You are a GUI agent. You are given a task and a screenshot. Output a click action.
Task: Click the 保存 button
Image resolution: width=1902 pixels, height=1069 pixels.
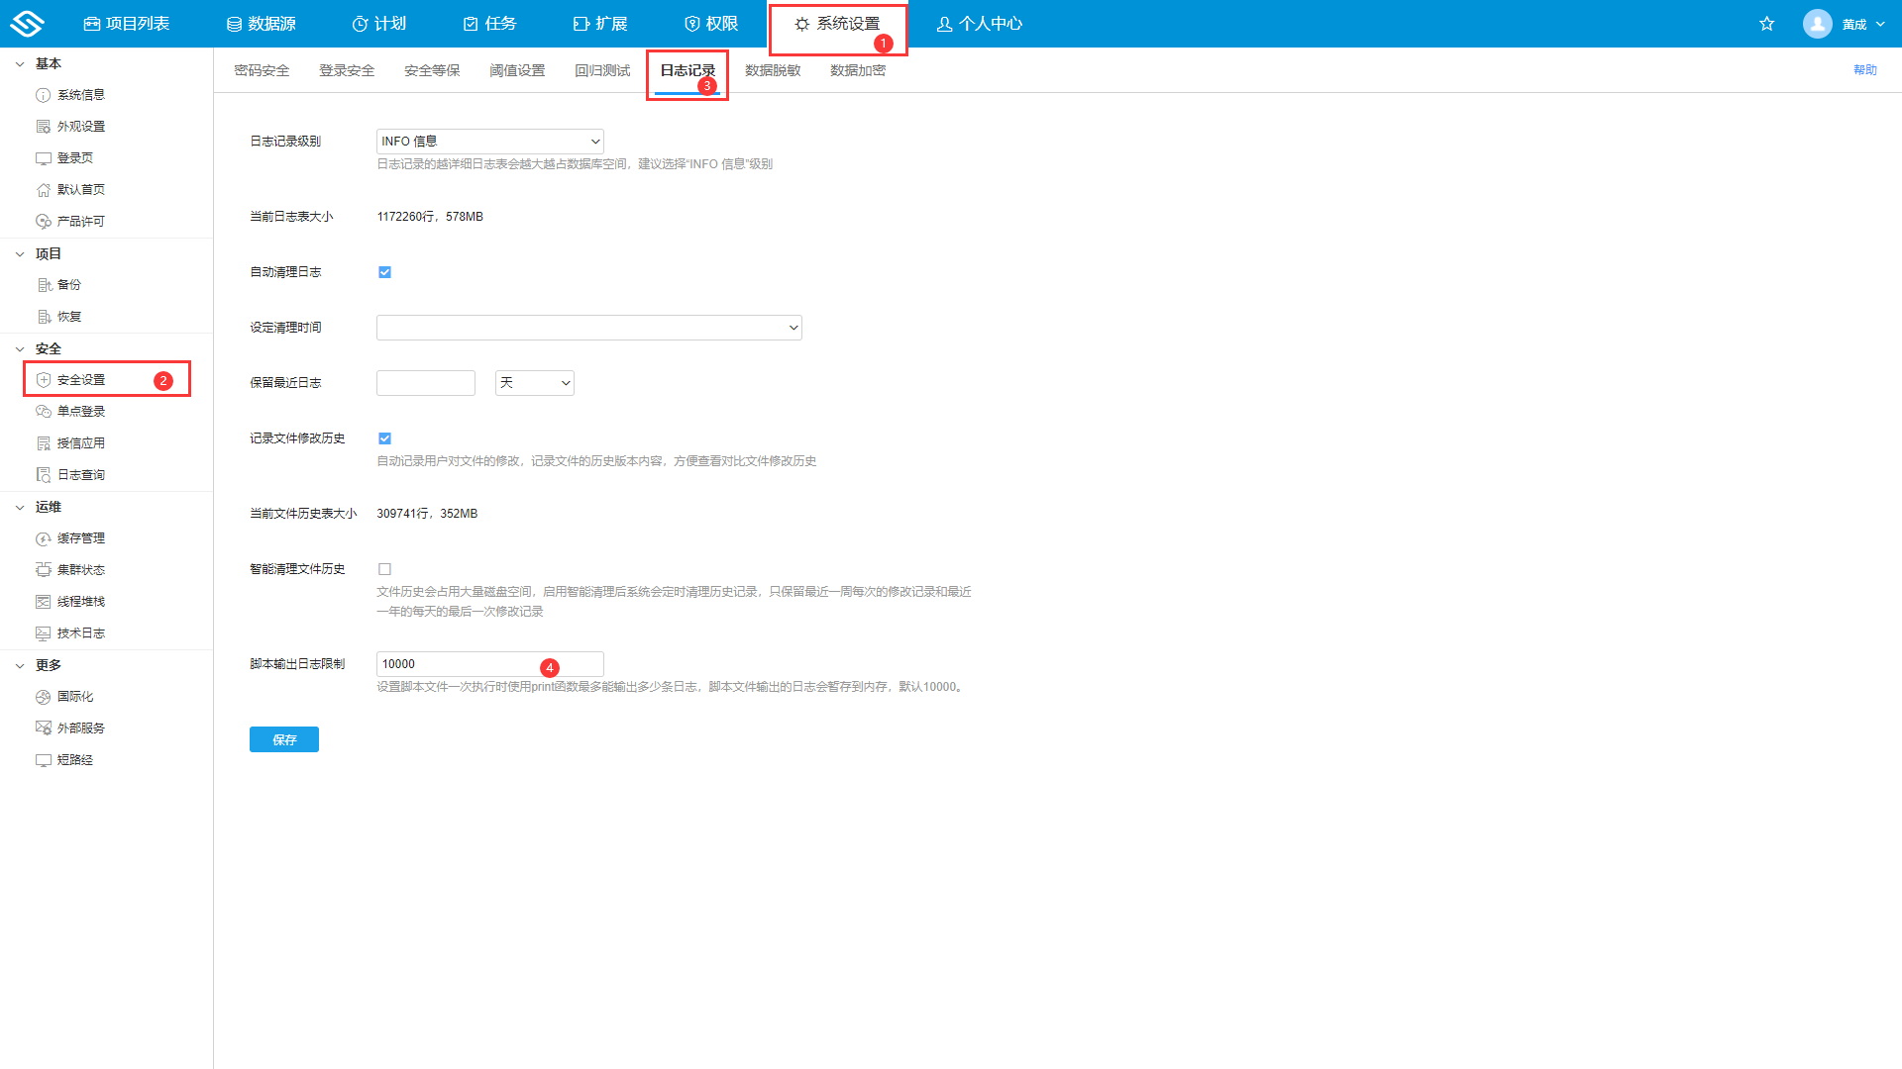click(283, 739)
